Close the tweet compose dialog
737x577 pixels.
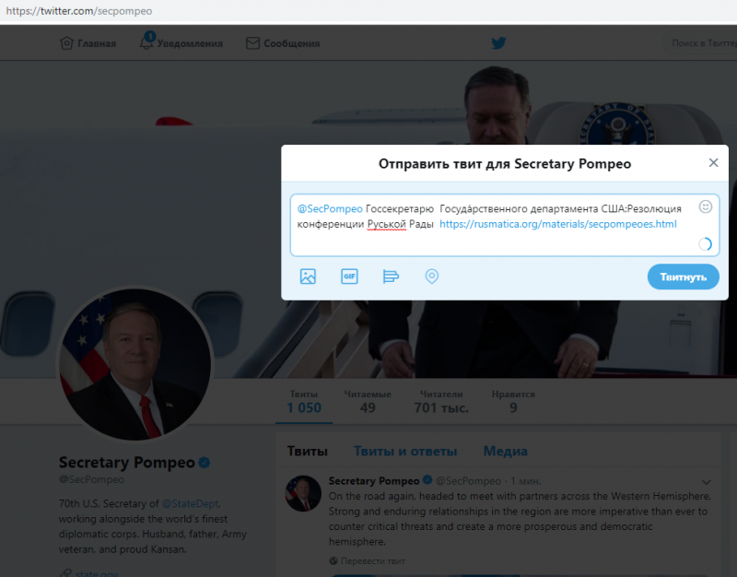tap(713, 163)
